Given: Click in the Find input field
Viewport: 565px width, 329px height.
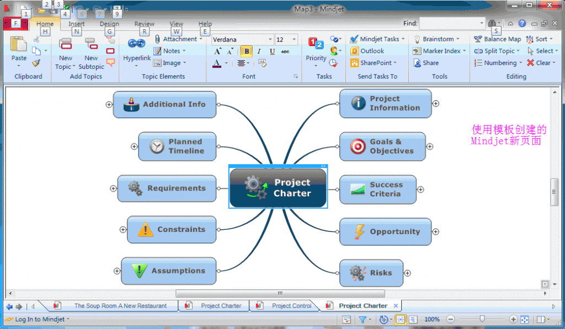Looking at the screenshot, I should (452, 23).
